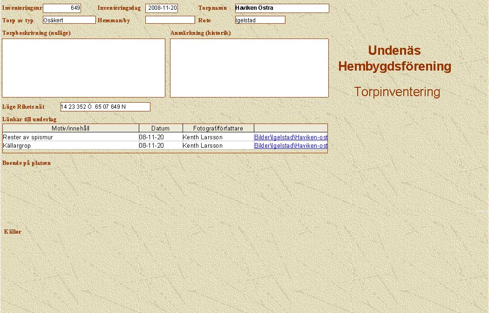489x313 pixels.
Task: Select the Rester av spismur cell
Action: 71,137
